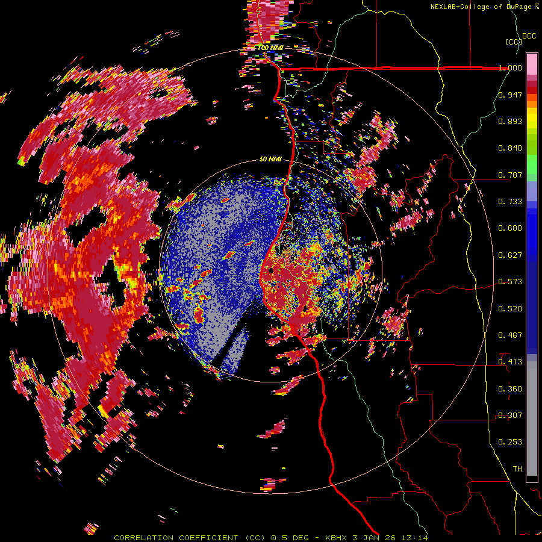The width and height of the screenshot is (542, 542).
Task: Select the 0.307 scale value
Action: pyautogui.click(x=510, y=415)
